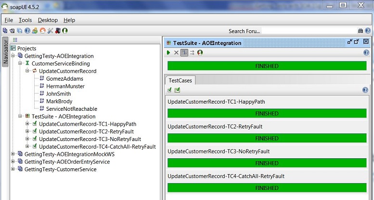Select HermanMunster request in tree
This screenshot has width=374, height=200.
point(65,86)
